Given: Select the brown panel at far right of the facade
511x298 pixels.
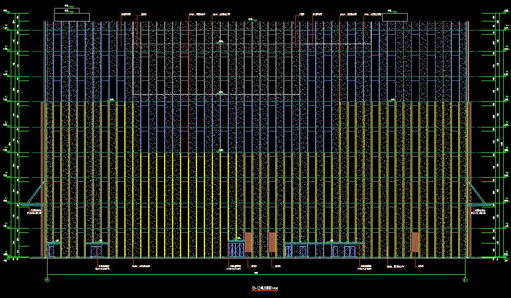Looking at the screenshot, I should click(415, 242).
